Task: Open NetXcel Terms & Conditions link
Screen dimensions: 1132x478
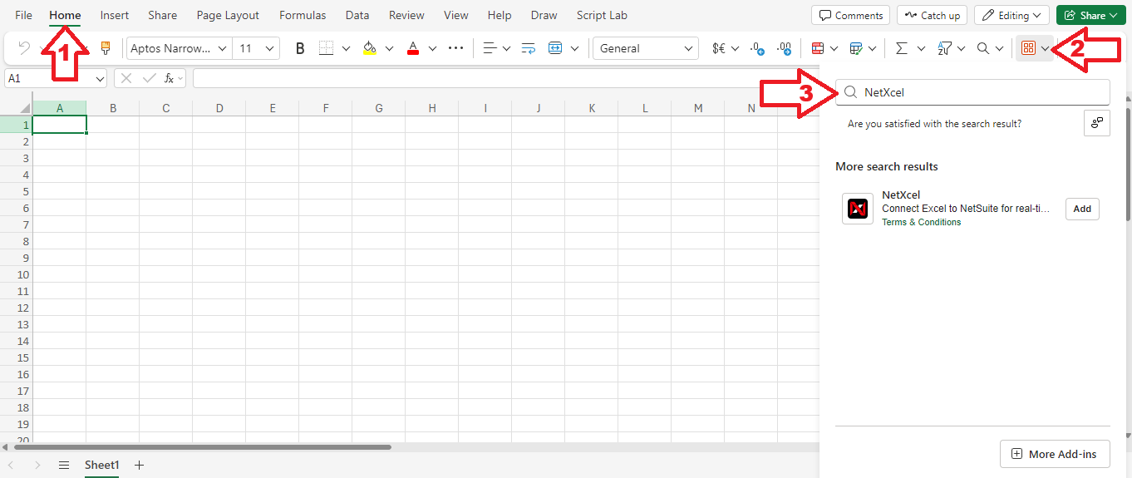Action: coord(921,222)
